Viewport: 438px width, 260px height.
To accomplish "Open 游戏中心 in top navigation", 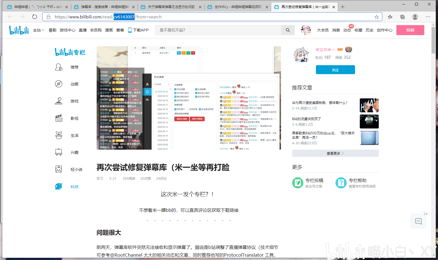I will 68,30.
